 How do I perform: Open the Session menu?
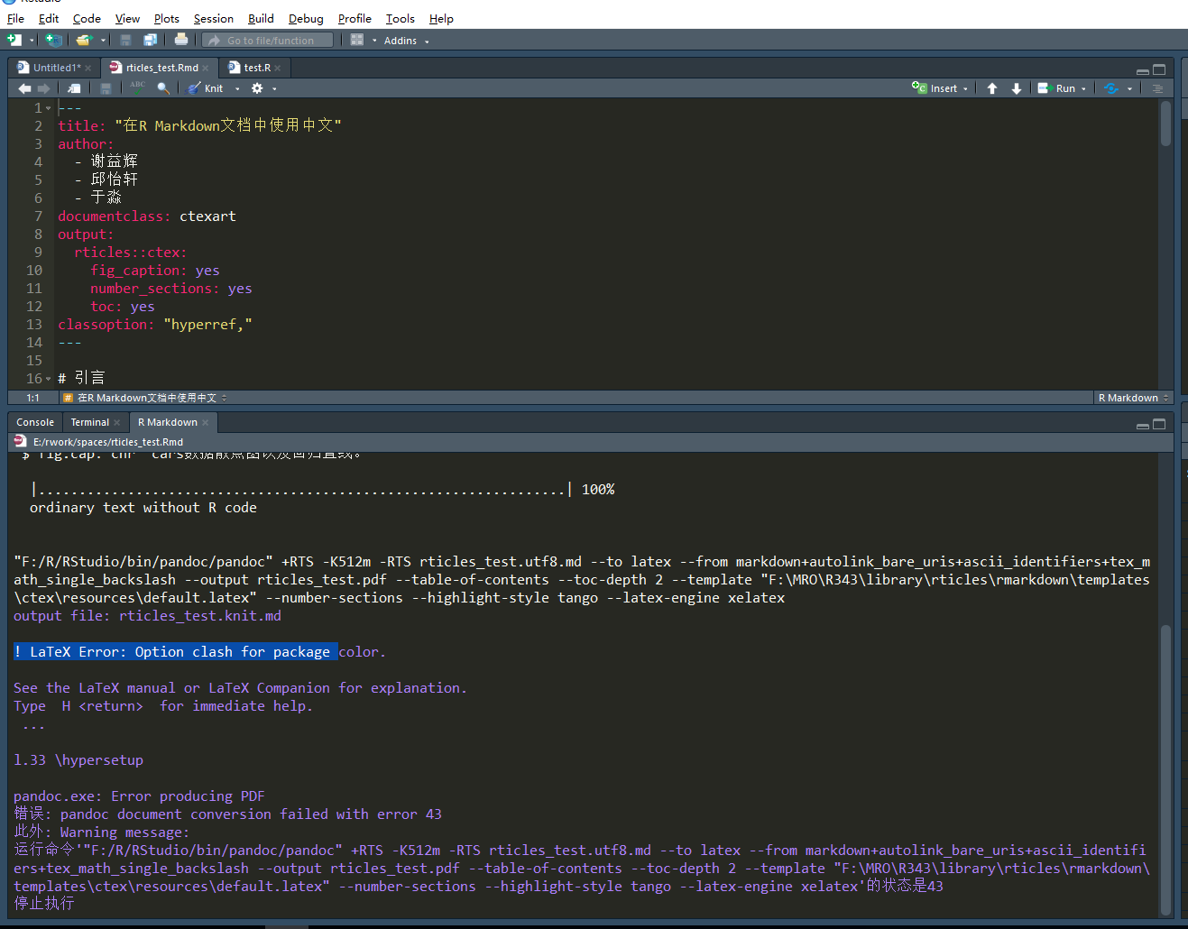point(214,18)
